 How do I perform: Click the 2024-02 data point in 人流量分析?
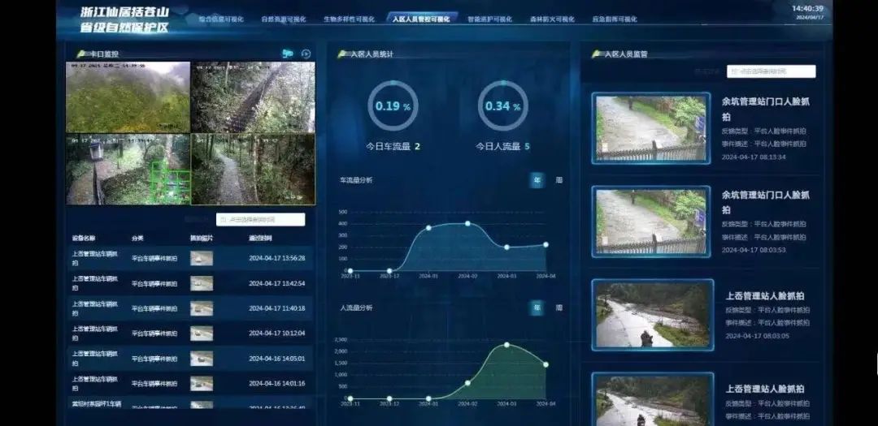[x=467, y=383]
